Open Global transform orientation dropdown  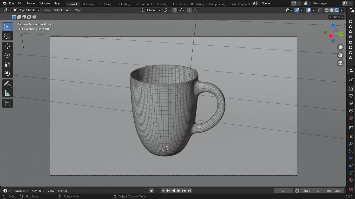click(151, 10)
